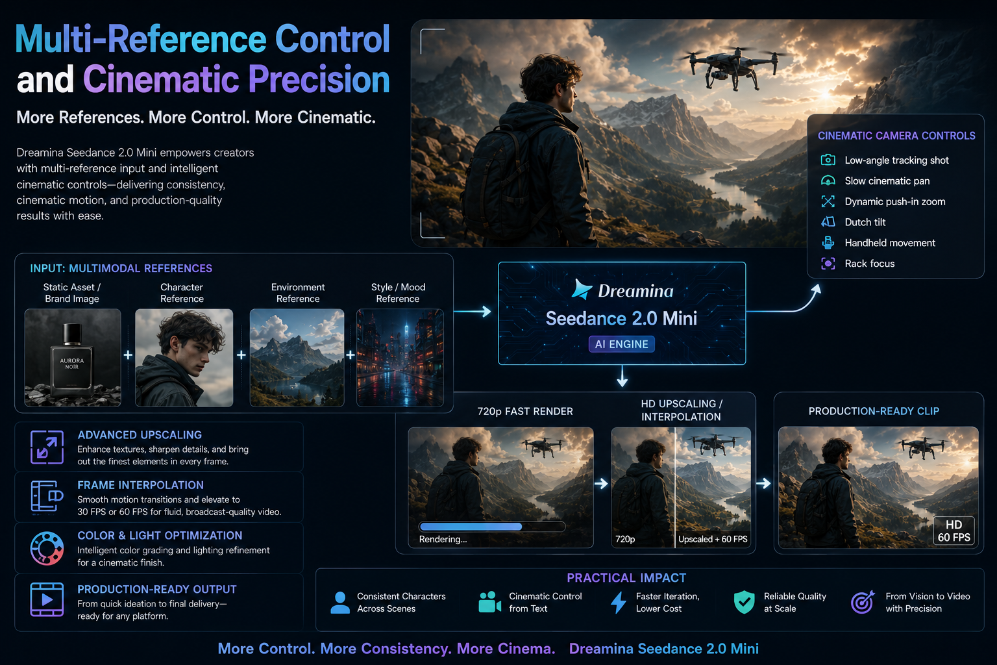Click the Consistent Characters Across Scenes text

point(401,602)
